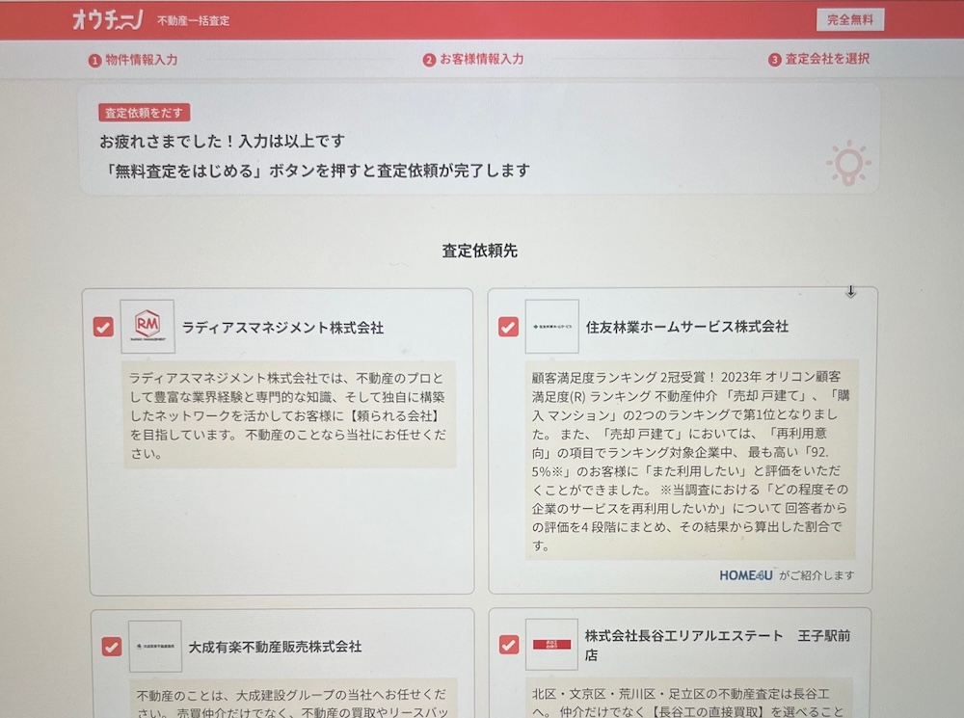964x718 pixels.
Task: Click the RM ラディアスマネジメント logo thumbnail
Action: (147, 327)
